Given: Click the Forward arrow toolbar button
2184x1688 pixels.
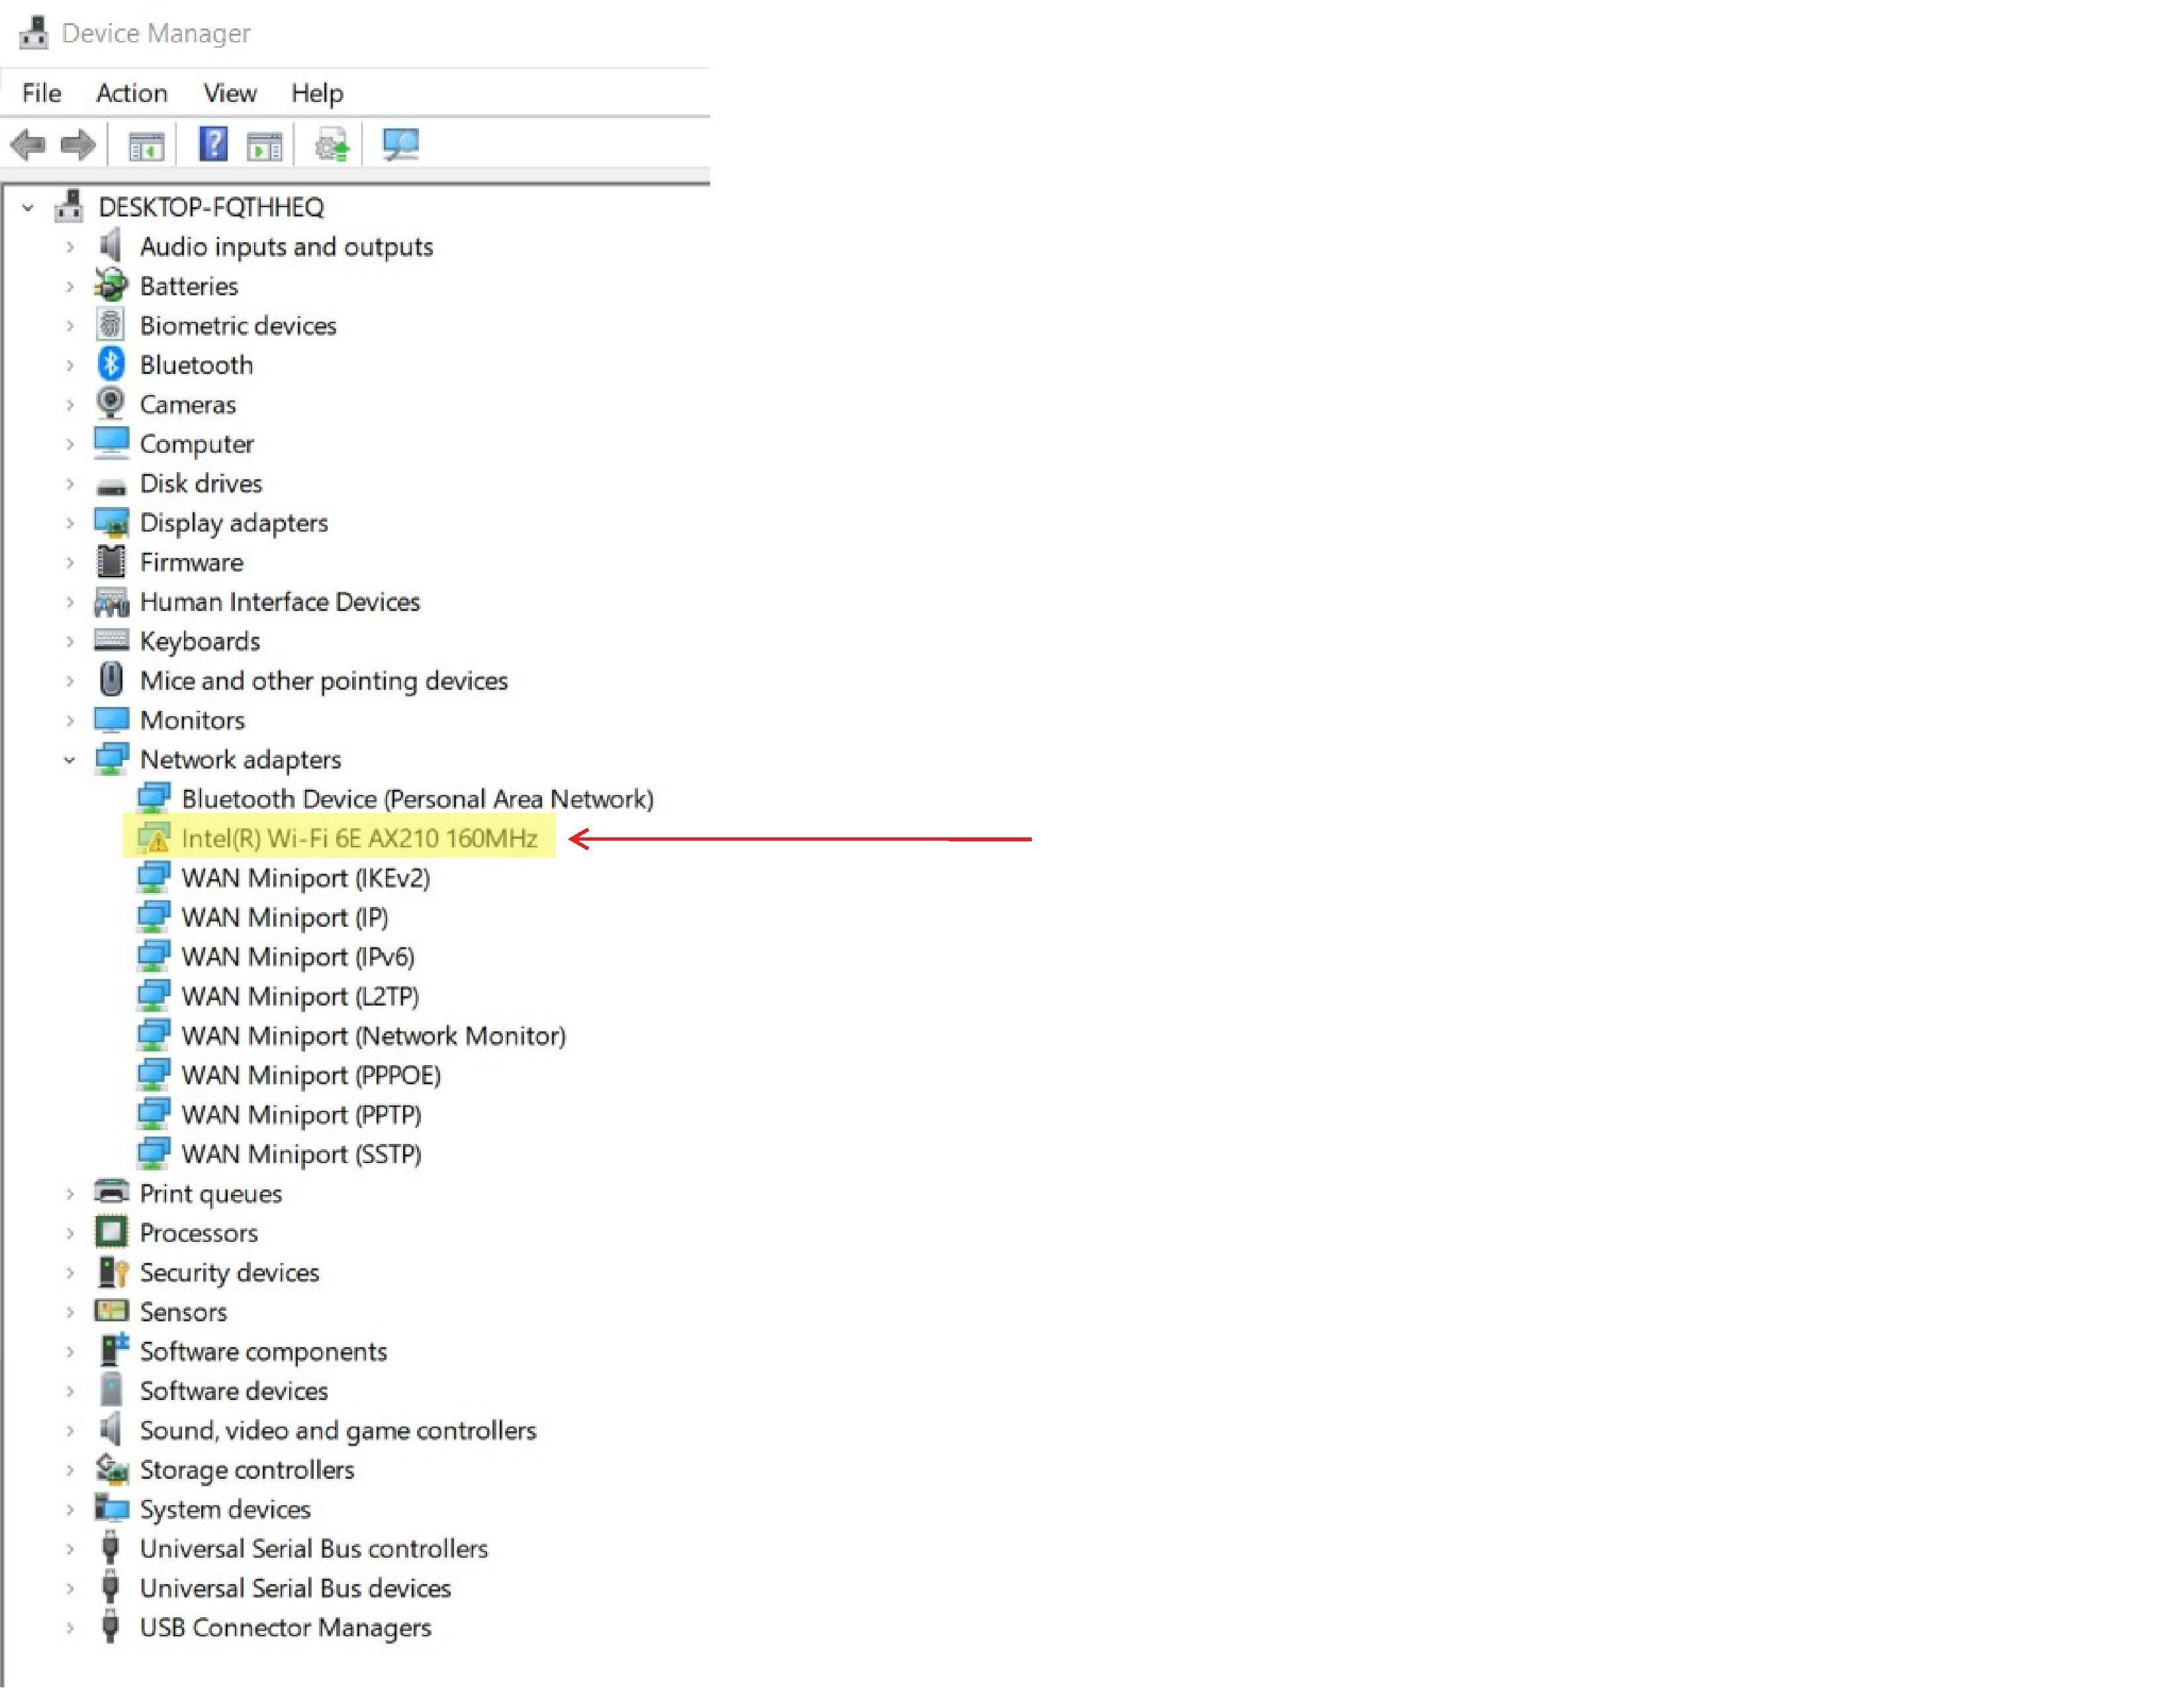Looking at the screenshot, I should click(x=78, y=146).
